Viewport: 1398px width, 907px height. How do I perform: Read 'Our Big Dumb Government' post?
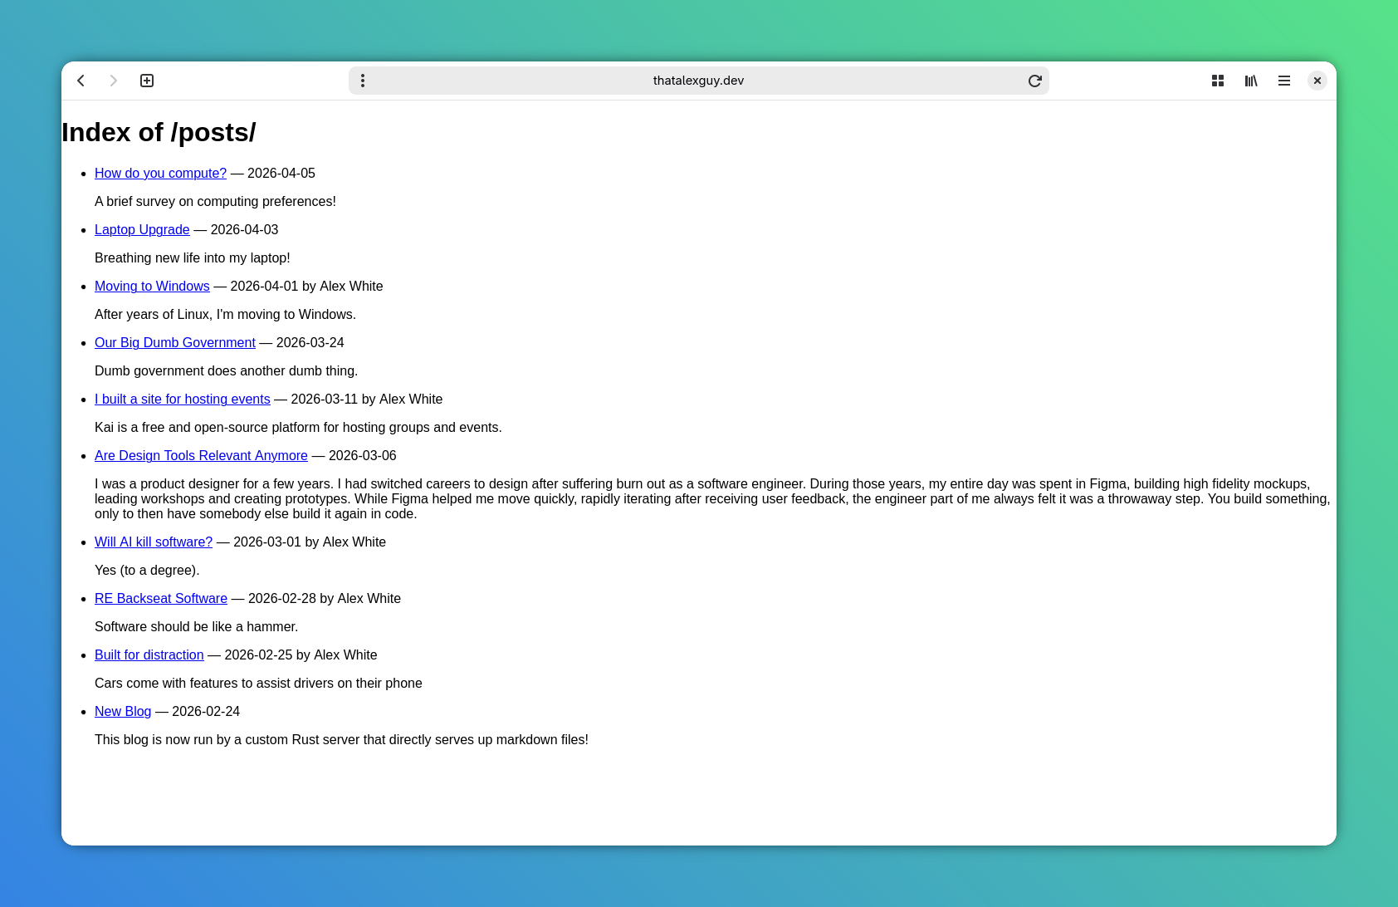click(174, 342)
